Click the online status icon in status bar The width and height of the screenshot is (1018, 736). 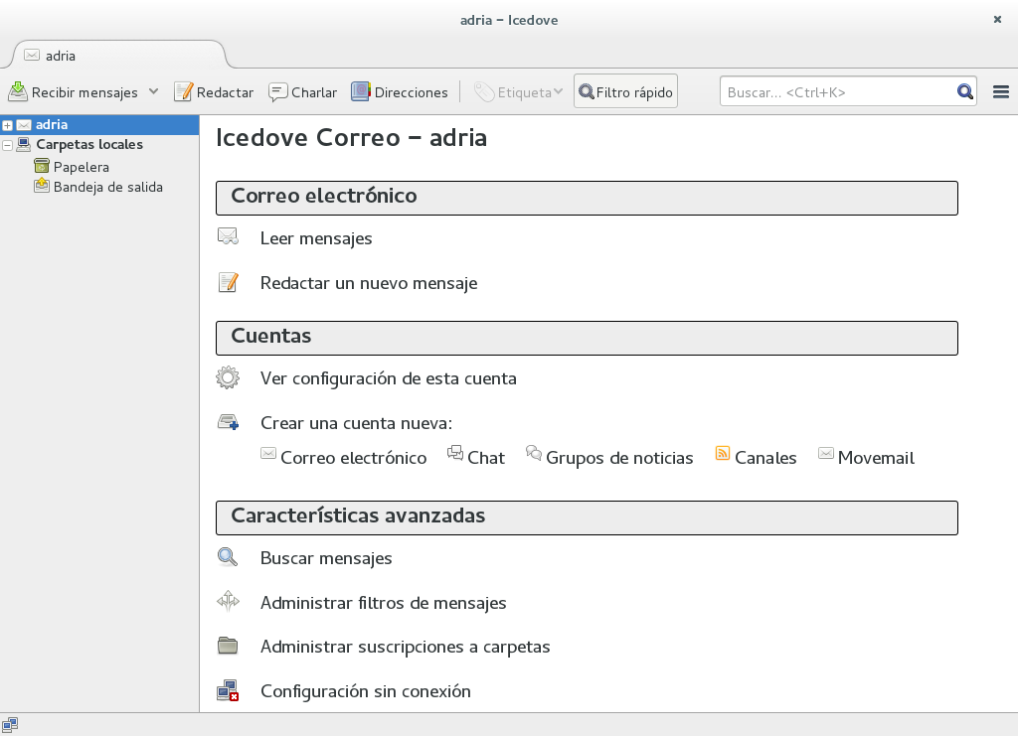coord(10,725)
